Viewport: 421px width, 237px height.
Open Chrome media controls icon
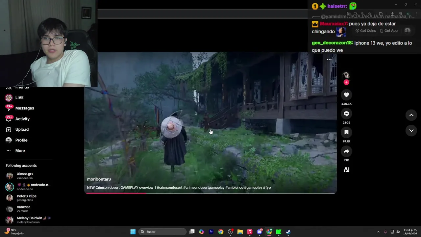click(x=400, y=14)
